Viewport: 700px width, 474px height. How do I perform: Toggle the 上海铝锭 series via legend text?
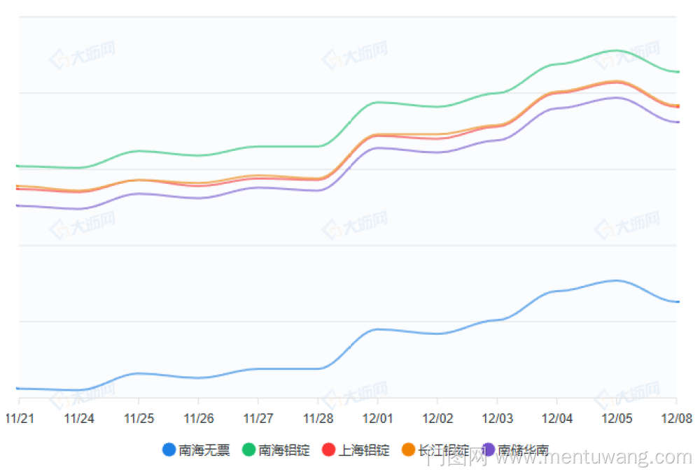[364, 450]
